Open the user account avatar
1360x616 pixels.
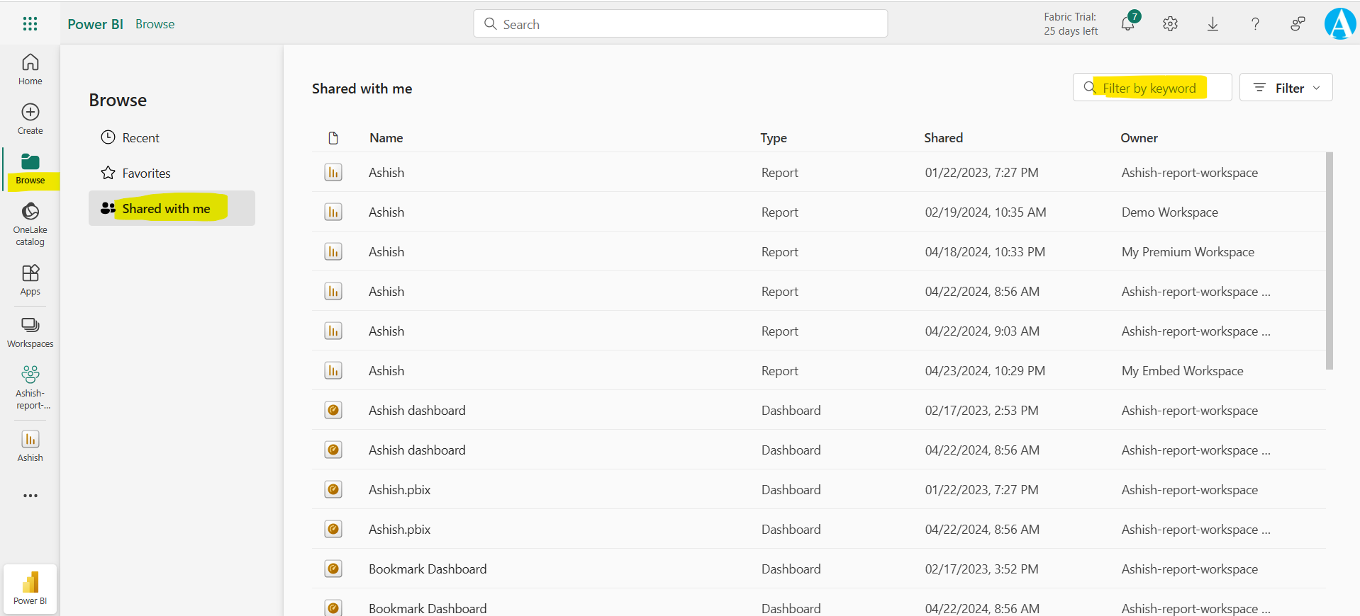pos(1340,24)
